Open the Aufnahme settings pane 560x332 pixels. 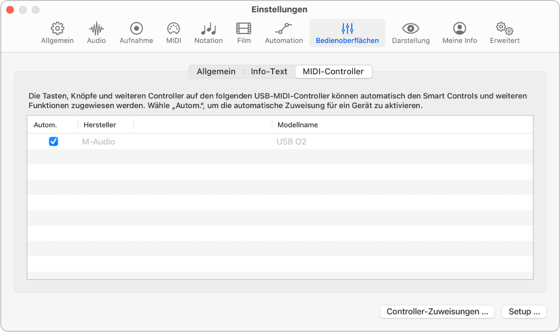point(136,33)
